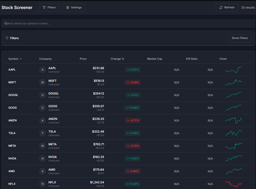Viewport: 256px width, 189px height.
Task: Open AMZN sparkline chart
Action: point(234,121)
